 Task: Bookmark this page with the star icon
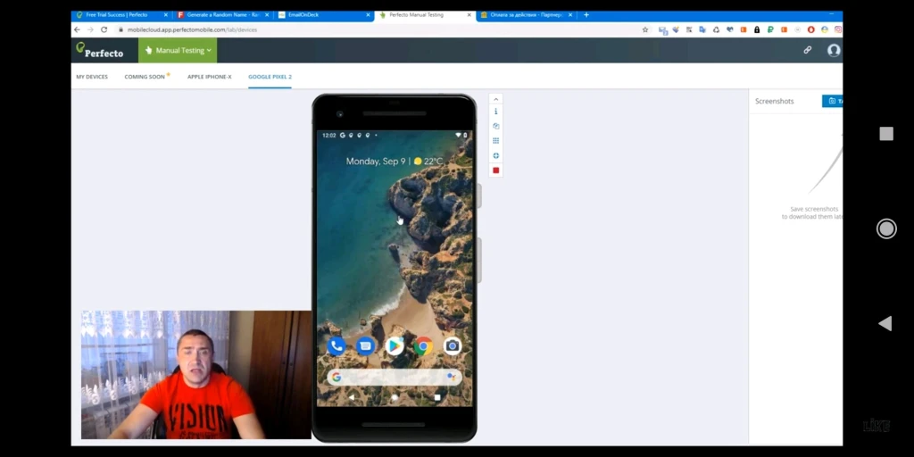tap(645, 29)
